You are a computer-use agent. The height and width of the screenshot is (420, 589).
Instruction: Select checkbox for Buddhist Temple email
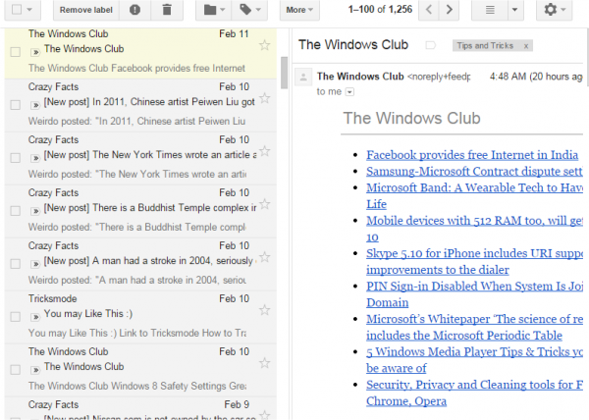pyautogui.click(x=16, y=211)
